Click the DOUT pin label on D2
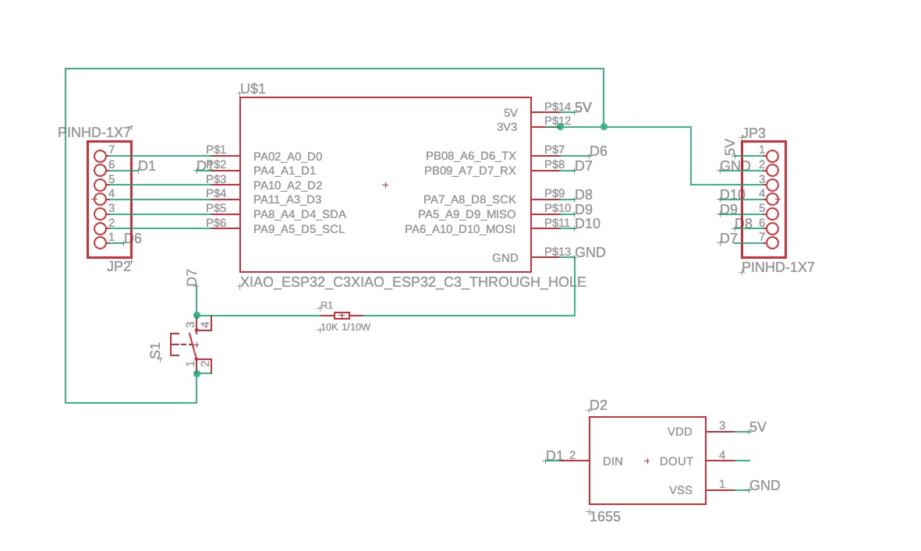 [676, 462]
